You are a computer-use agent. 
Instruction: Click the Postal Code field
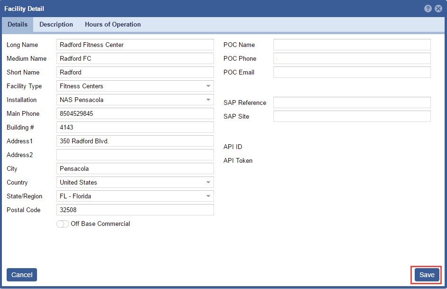(135, 210)
